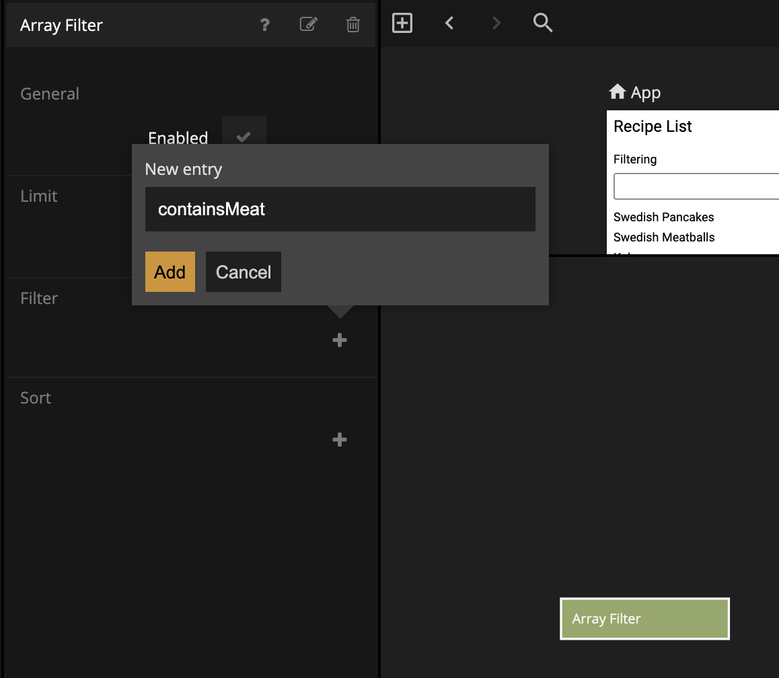Expand the Limit section header

39,196
